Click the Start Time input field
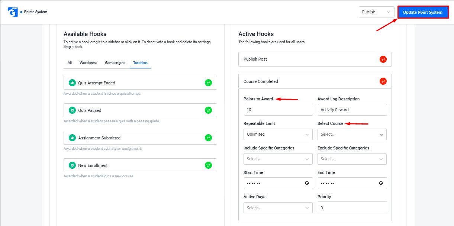This screenshot has width=454, height=226. 278,183
